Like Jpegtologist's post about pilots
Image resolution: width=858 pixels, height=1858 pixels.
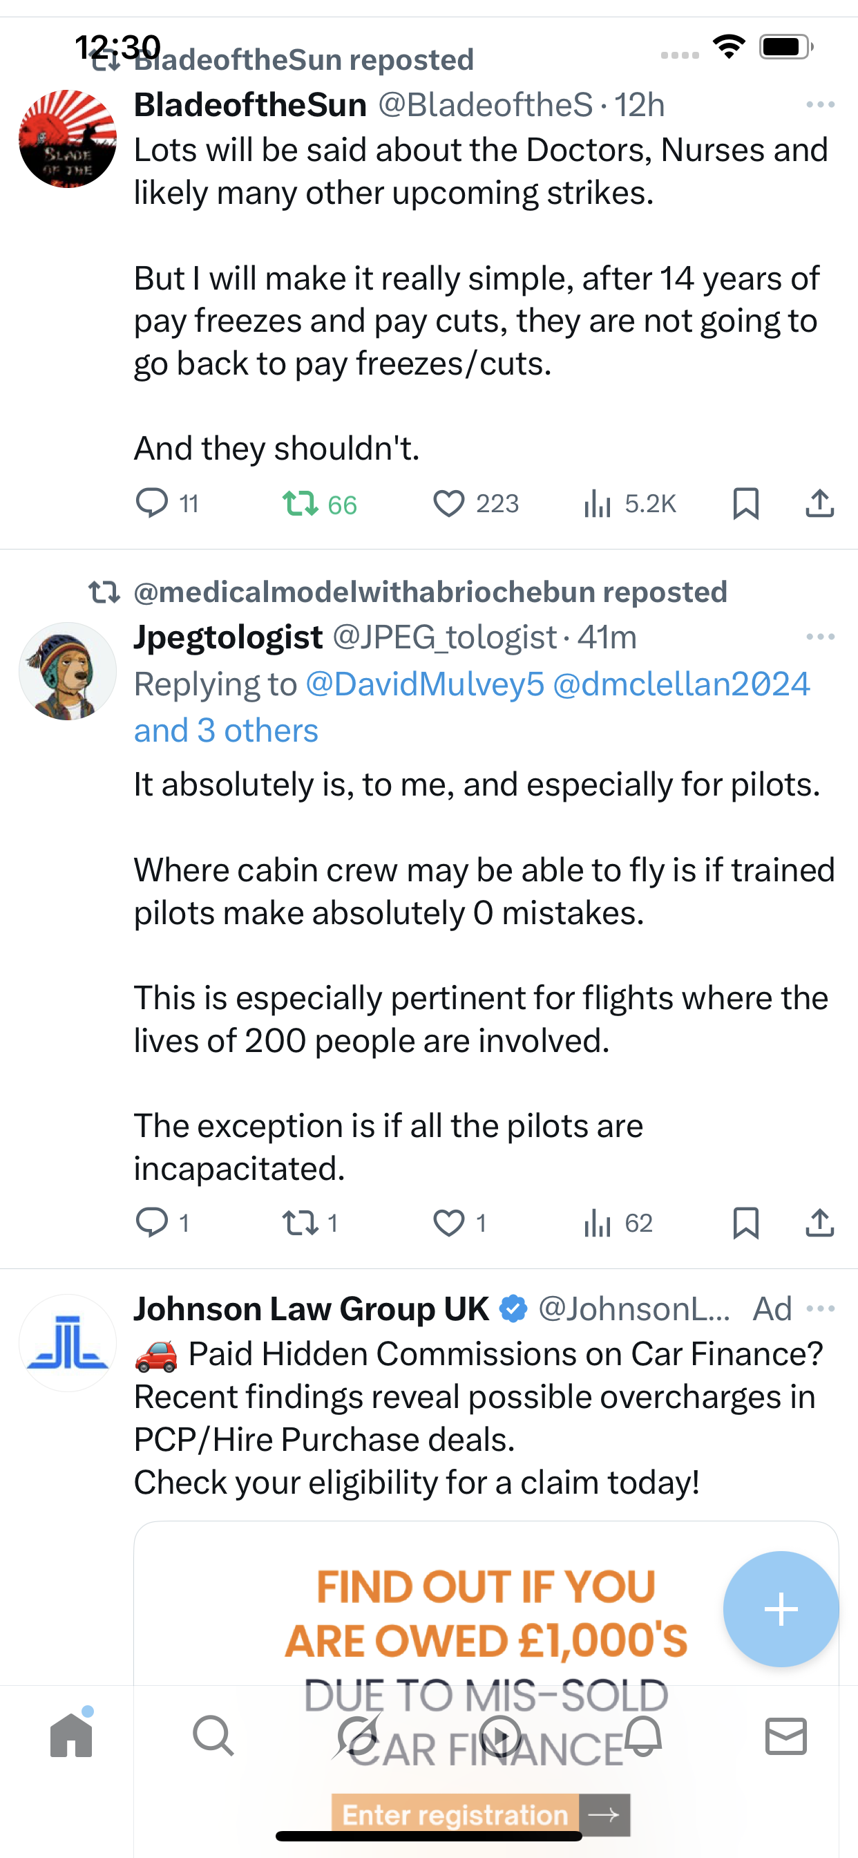[x=448, y=1223]
